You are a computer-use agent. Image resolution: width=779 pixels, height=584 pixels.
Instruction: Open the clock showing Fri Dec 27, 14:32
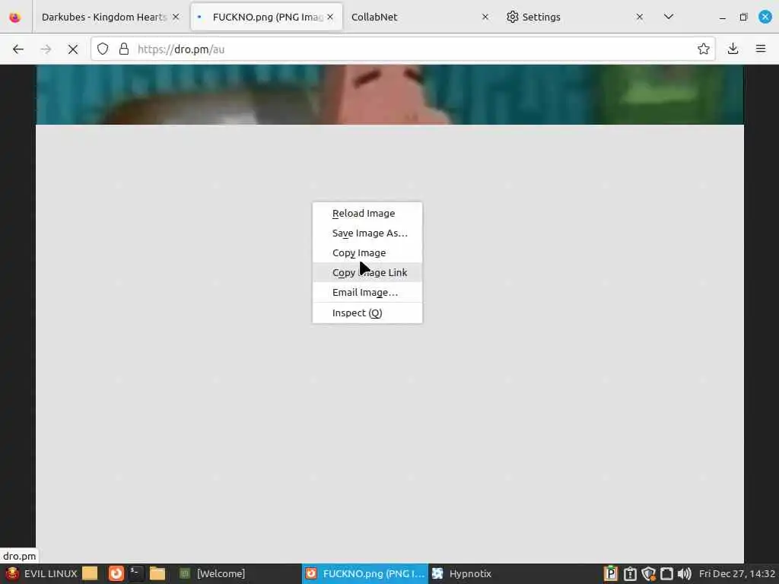pyautogui.click(x=737, y=573)
